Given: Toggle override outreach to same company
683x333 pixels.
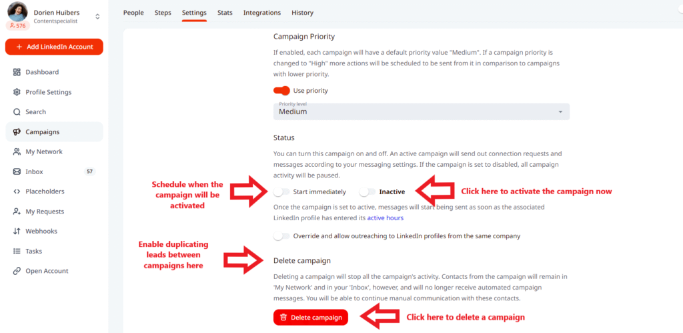Looking at the screenshot, I should (281, 236).
